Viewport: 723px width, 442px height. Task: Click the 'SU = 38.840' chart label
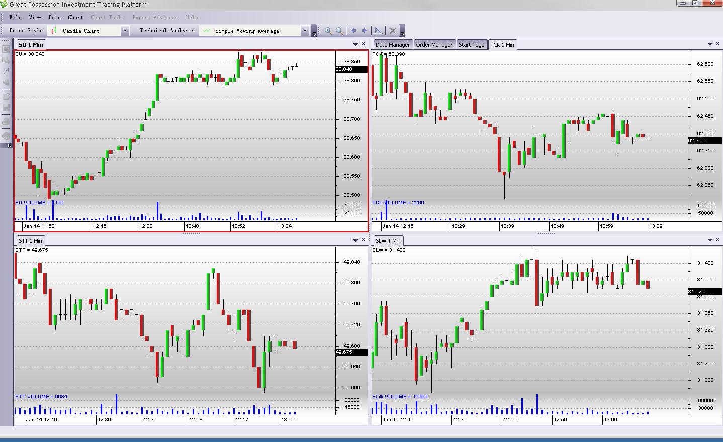coord(30,54)
